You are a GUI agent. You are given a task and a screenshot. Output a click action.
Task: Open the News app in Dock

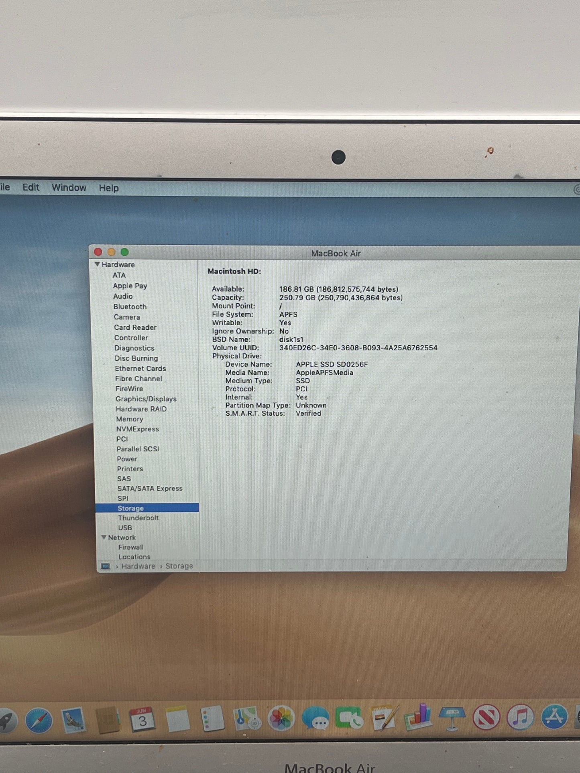tap(486, 717)
